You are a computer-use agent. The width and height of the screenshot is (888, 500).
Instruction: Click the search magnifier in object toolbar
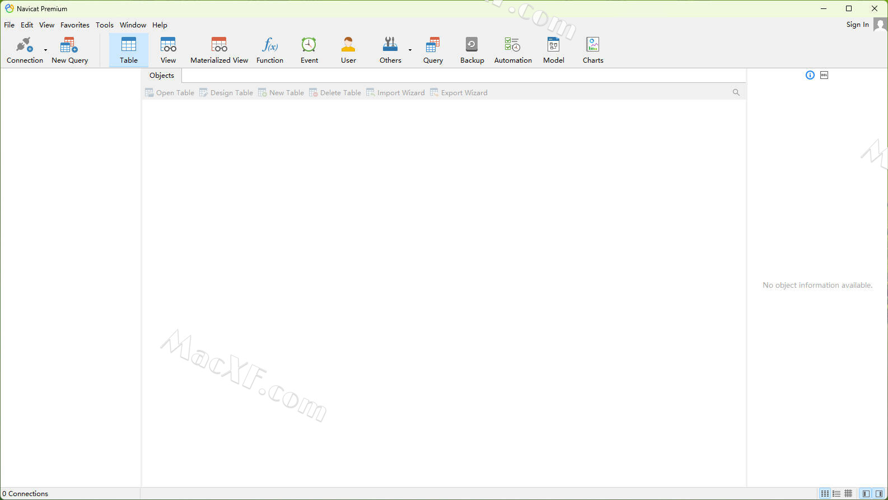coord(736,92)
